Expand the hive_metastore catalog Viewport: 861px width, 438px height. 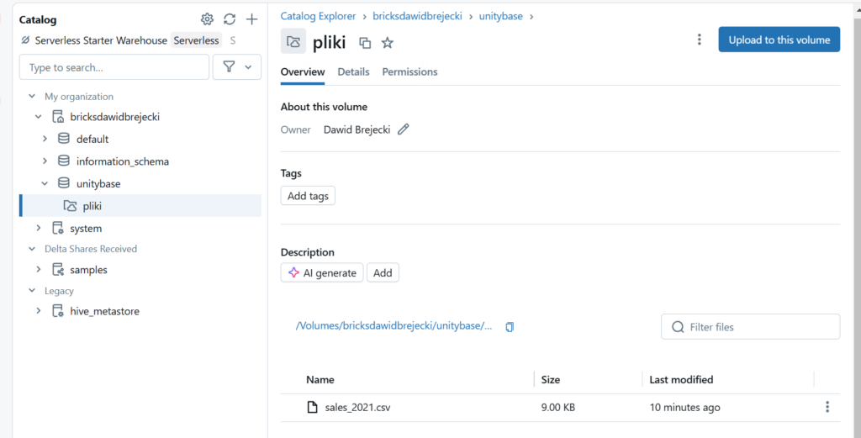pos(39,311)
